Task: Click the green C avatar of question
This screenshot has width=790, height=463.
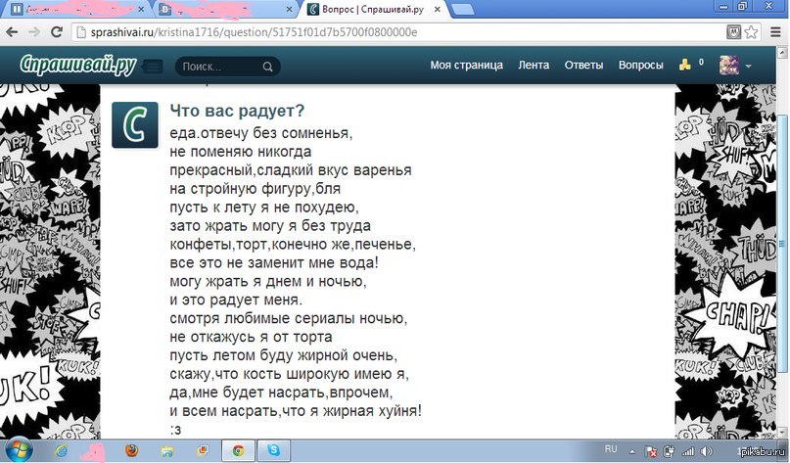Action: (135, 124)
